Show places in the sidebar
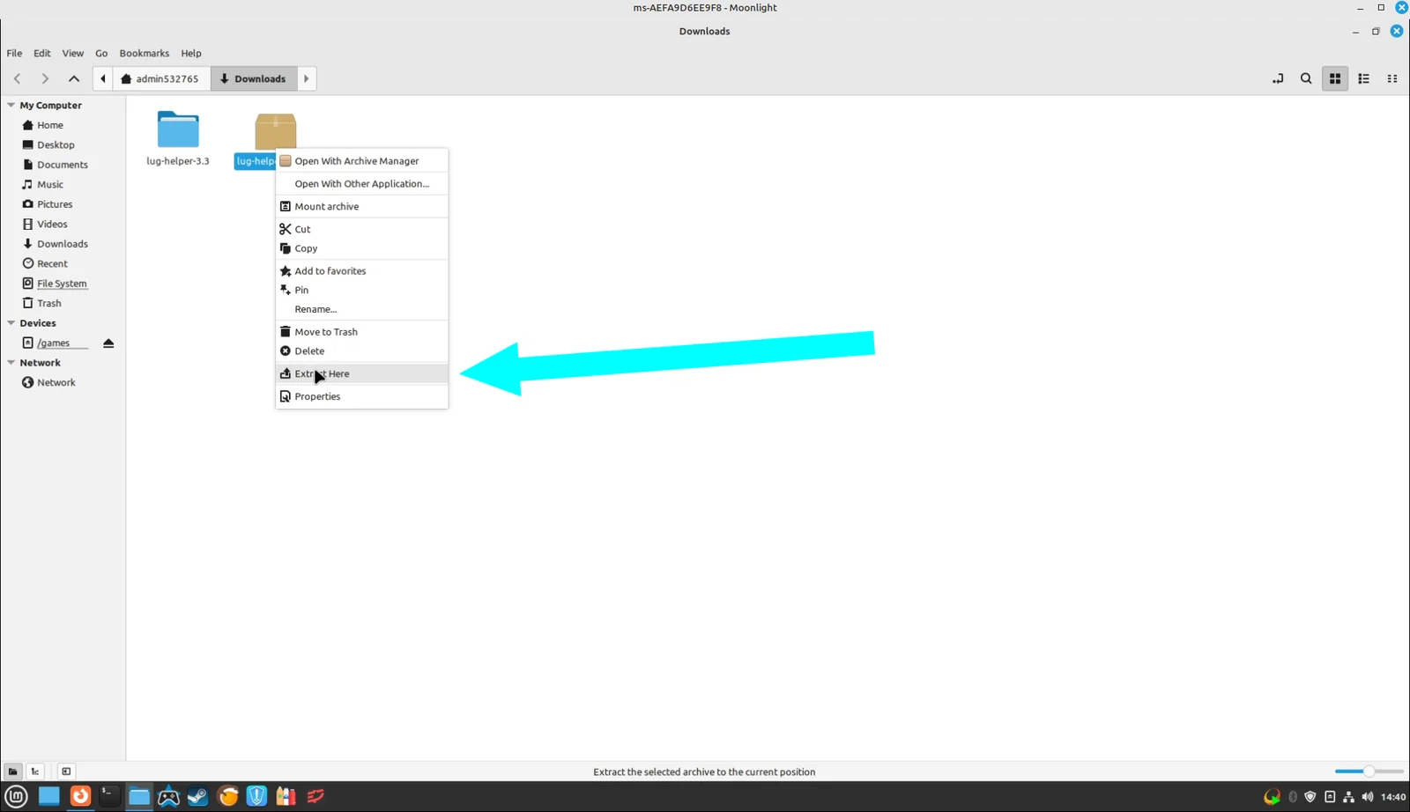 (x=12, y=771)
